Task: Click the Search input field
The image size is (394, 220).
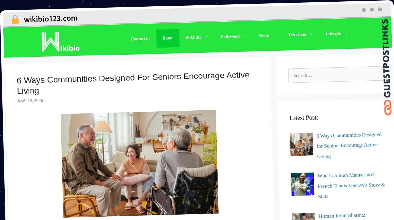Action: click(x=336, y=75)
